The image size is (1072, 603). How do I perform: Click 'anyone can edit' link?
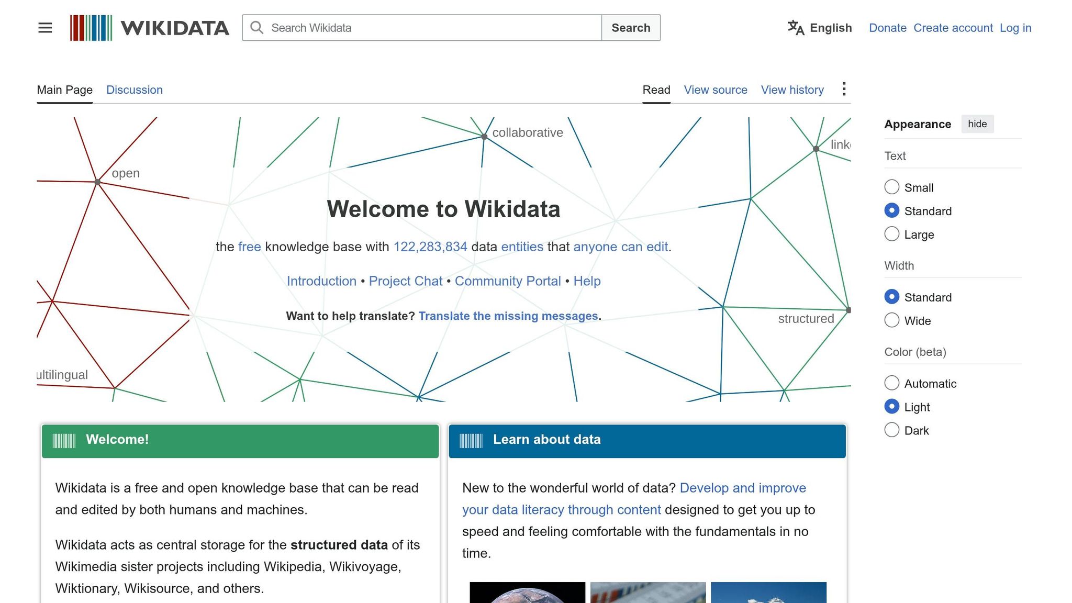point(621,247)
